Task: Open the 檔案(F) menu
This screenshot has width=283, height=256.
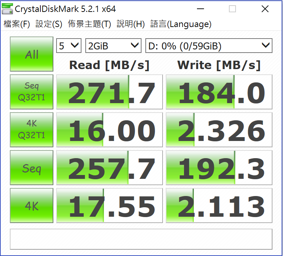Action: pos(17,24)
